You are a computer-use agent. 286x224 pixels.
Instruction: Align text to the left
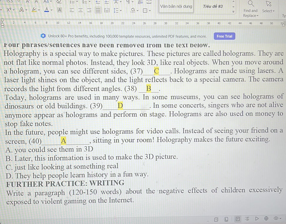click(71, 10)
